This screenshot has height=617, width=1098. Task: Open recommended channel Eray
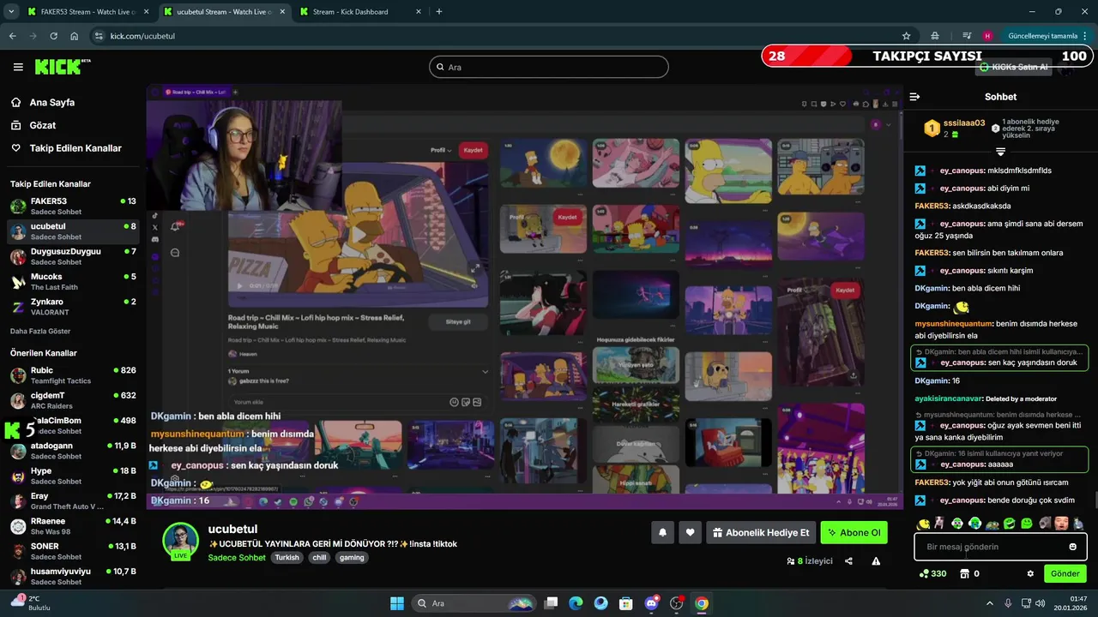[x=73, y=500]
